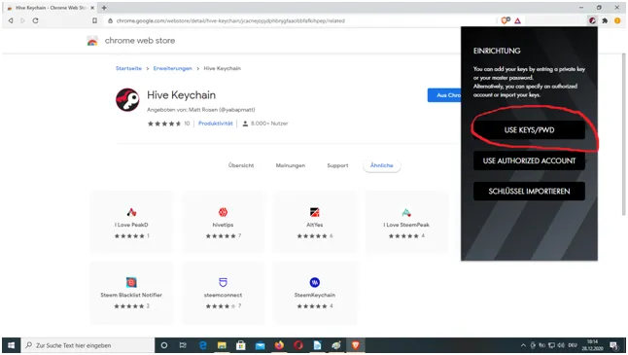Switch to the Meinungen tab

click(291, 165)
